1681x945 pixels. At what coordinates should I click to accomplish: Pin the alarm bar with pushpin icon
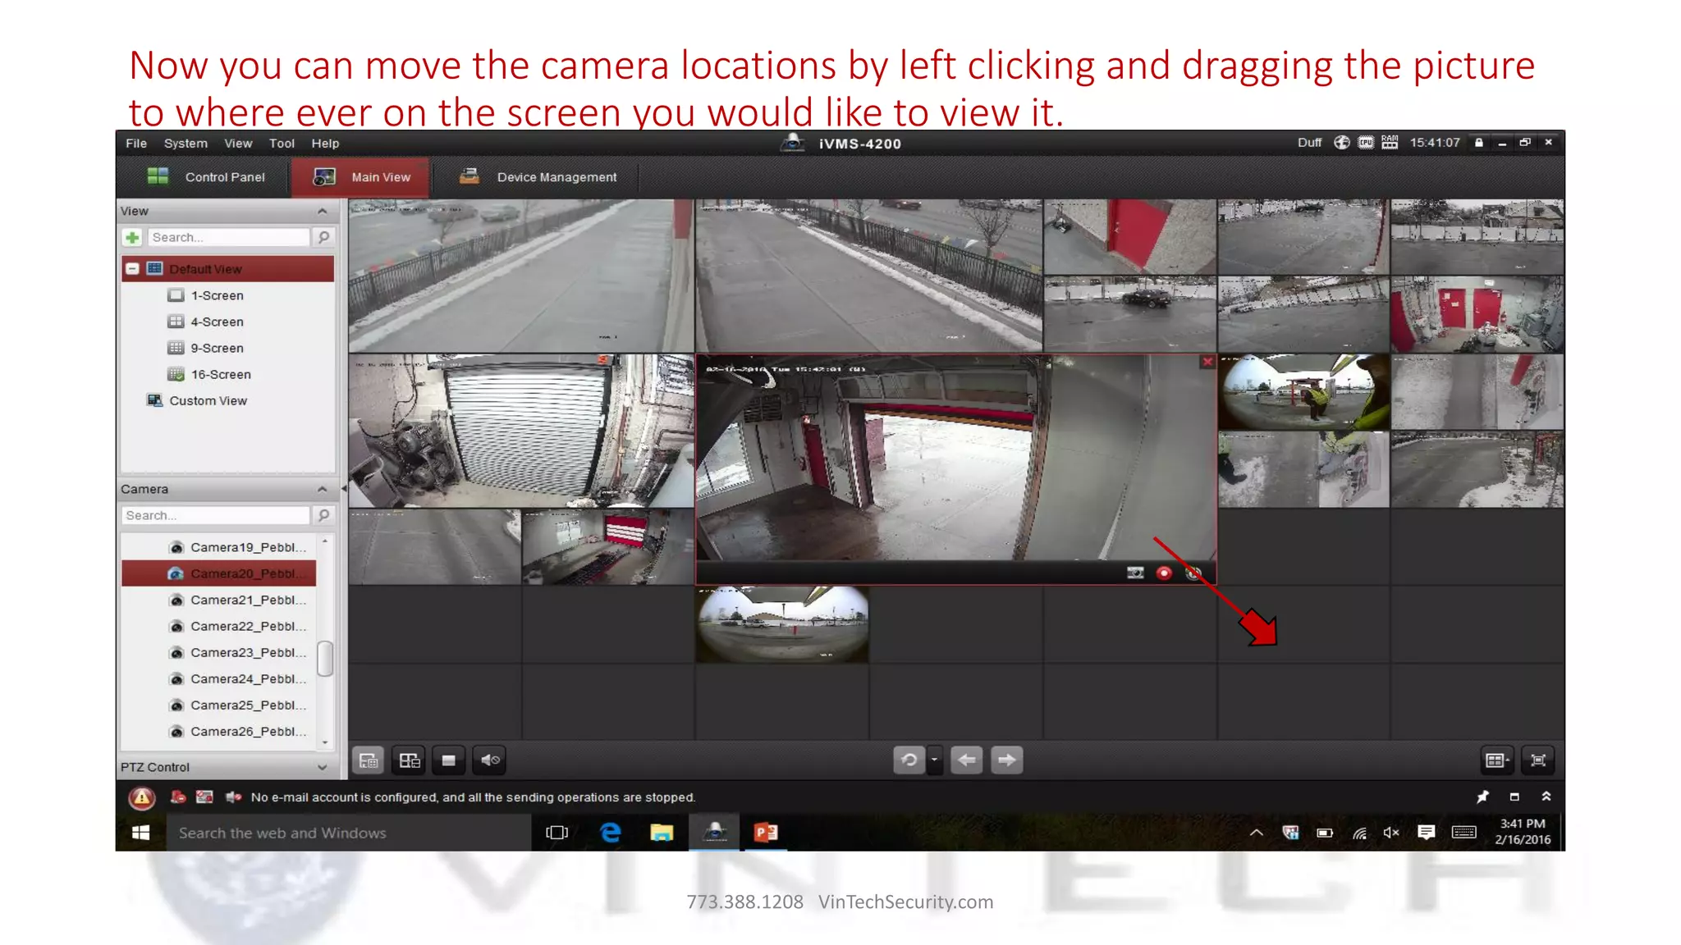pos(1482,797)
